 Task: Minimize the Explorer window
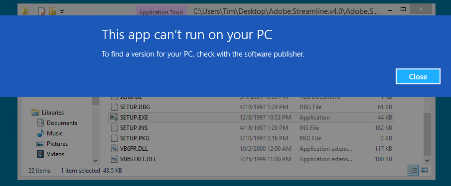pos(390,10)
